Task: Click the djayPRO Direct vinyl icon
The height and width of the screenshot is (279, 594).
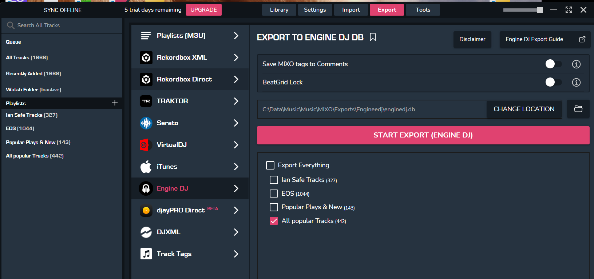Action: tap(146, 210)
